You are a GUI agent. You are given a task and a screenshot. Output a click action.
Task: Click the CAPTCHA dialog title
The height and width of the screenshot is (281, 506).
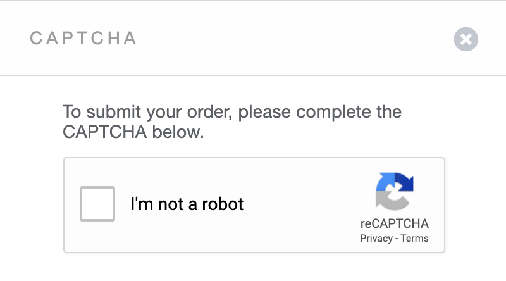tap(83, 39)
